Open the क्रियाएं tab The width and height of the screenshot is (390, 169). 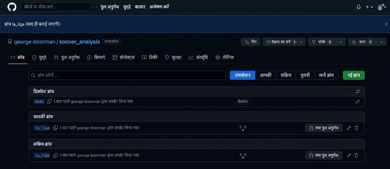[96, 57]
